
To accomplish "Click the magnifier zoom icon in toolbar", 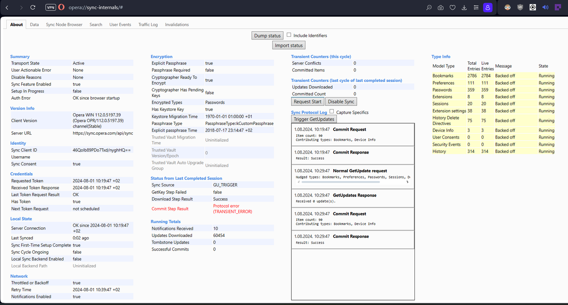I will point(429,8).
